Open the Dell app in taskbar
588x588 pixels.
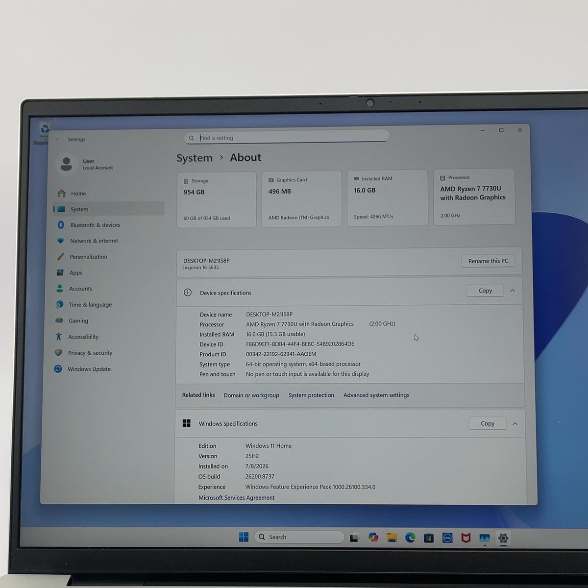pos(447,538)
